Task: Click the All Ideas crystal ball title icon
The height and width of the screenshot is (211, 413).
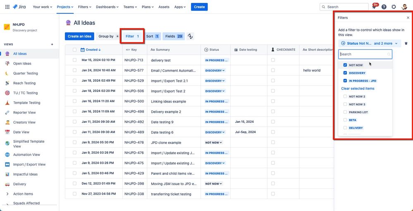Action: coord(68,23)
